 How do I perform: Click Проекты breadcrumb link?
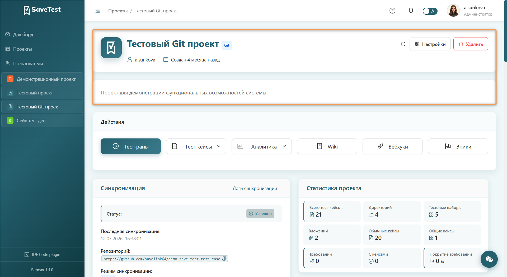pos(118,11)
